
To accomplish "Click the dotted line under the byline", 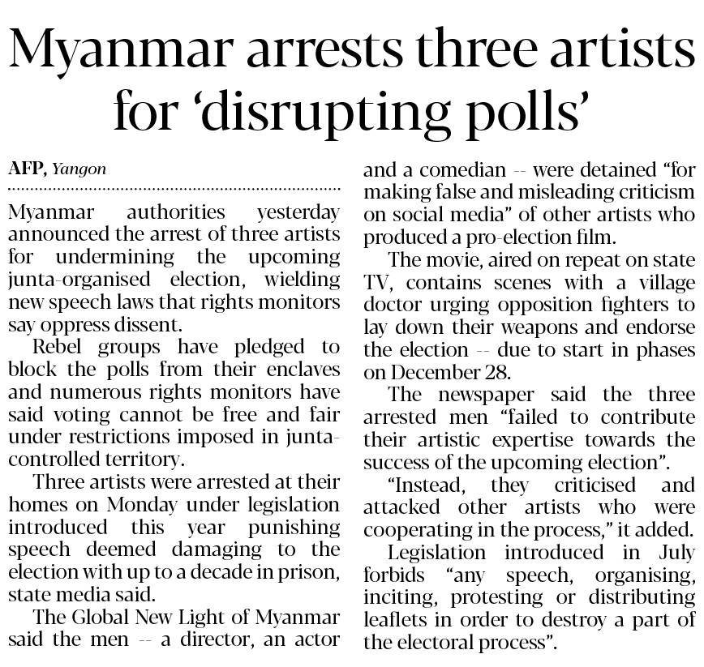I will 174,190.
